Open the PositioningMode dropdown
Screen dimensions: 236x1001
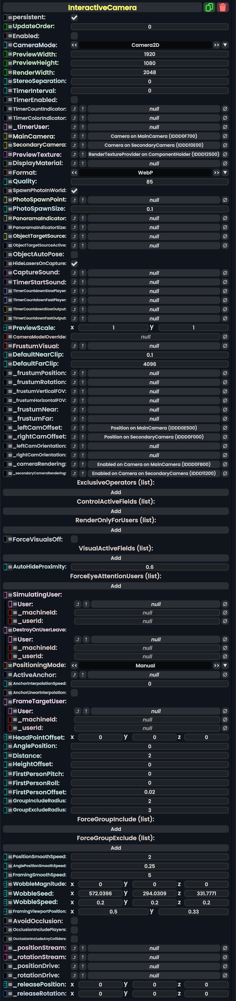click(225, 666)
